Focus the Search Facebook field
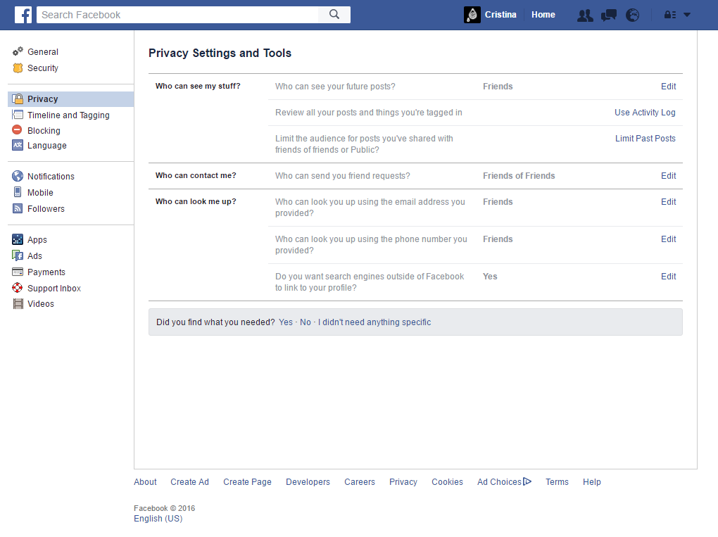Screen dimensions: 718x537 coord(177,15)
